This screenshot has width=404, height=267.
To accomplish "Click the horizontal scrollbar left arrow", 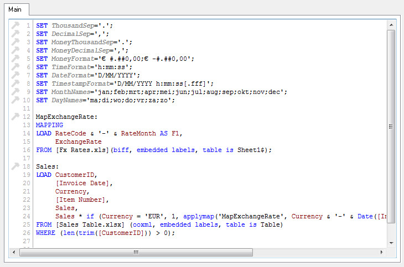I will point(14,252).
